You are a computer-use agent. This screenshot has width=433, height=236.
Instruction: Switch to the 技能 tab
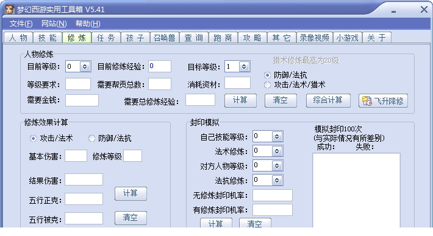[48, 38]
